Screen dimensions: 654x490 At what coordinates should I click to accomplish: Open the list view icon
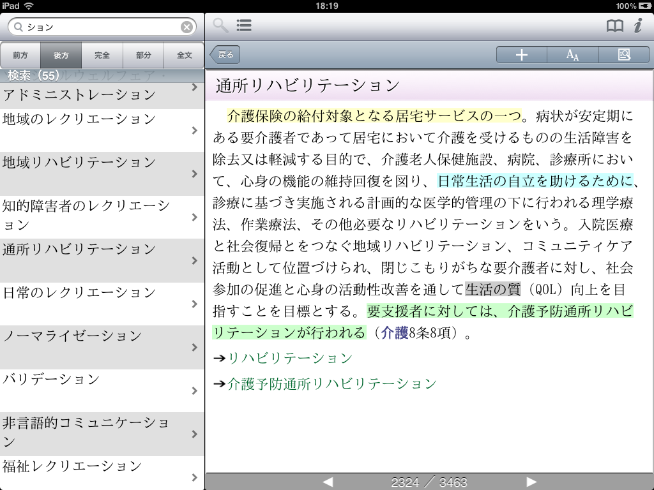[x=243, y=26]
